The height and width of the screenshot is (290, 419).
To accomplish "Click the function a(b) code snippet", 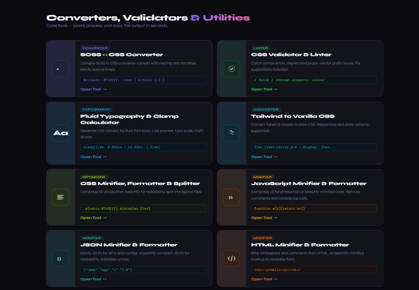I will tap(314, 209).
